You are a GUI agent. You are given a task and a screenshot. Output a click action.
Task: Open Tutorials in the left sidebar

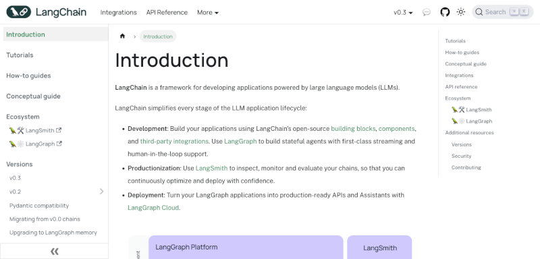(x=20, y=55)
